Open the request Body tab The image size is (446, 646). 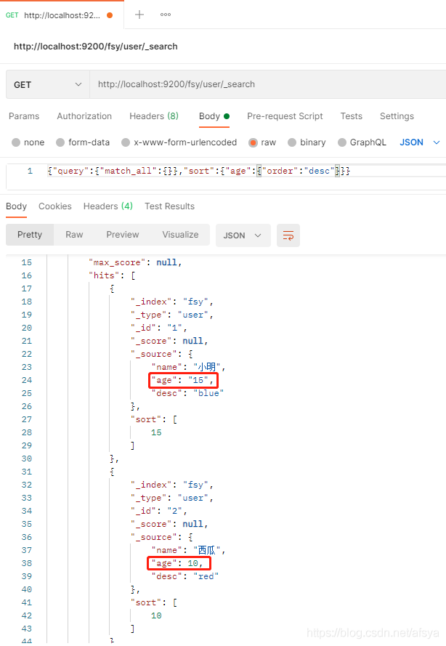coord(214,116)
